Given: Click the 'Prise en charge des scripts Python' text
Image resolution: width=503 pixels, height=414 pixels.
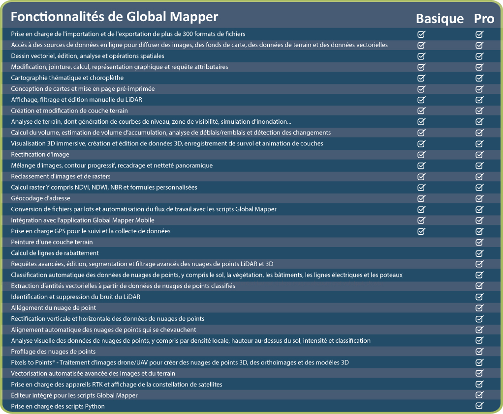Looking at the screenshot, I should coord(58,406).
